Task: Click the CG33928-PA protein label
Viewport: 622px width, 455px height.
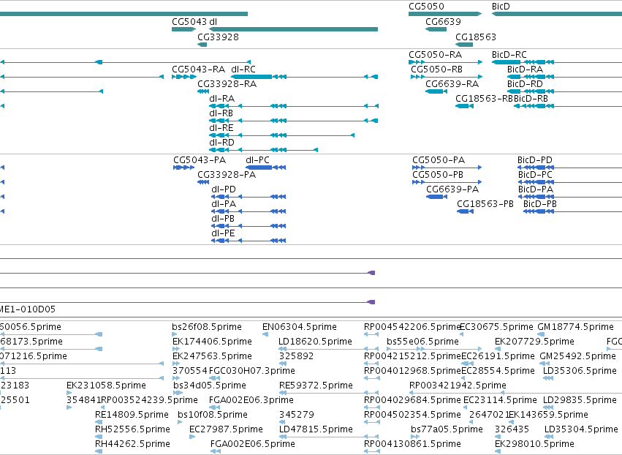Action: coord(227,175)
